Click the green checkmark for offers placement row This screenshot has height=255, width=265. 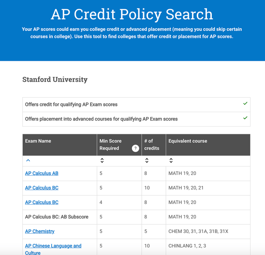pos(245,118)
